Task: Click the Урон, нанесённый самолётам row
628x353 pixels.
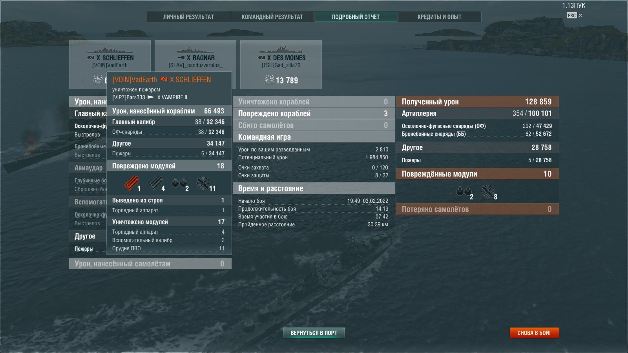Action: pos(150,264)
